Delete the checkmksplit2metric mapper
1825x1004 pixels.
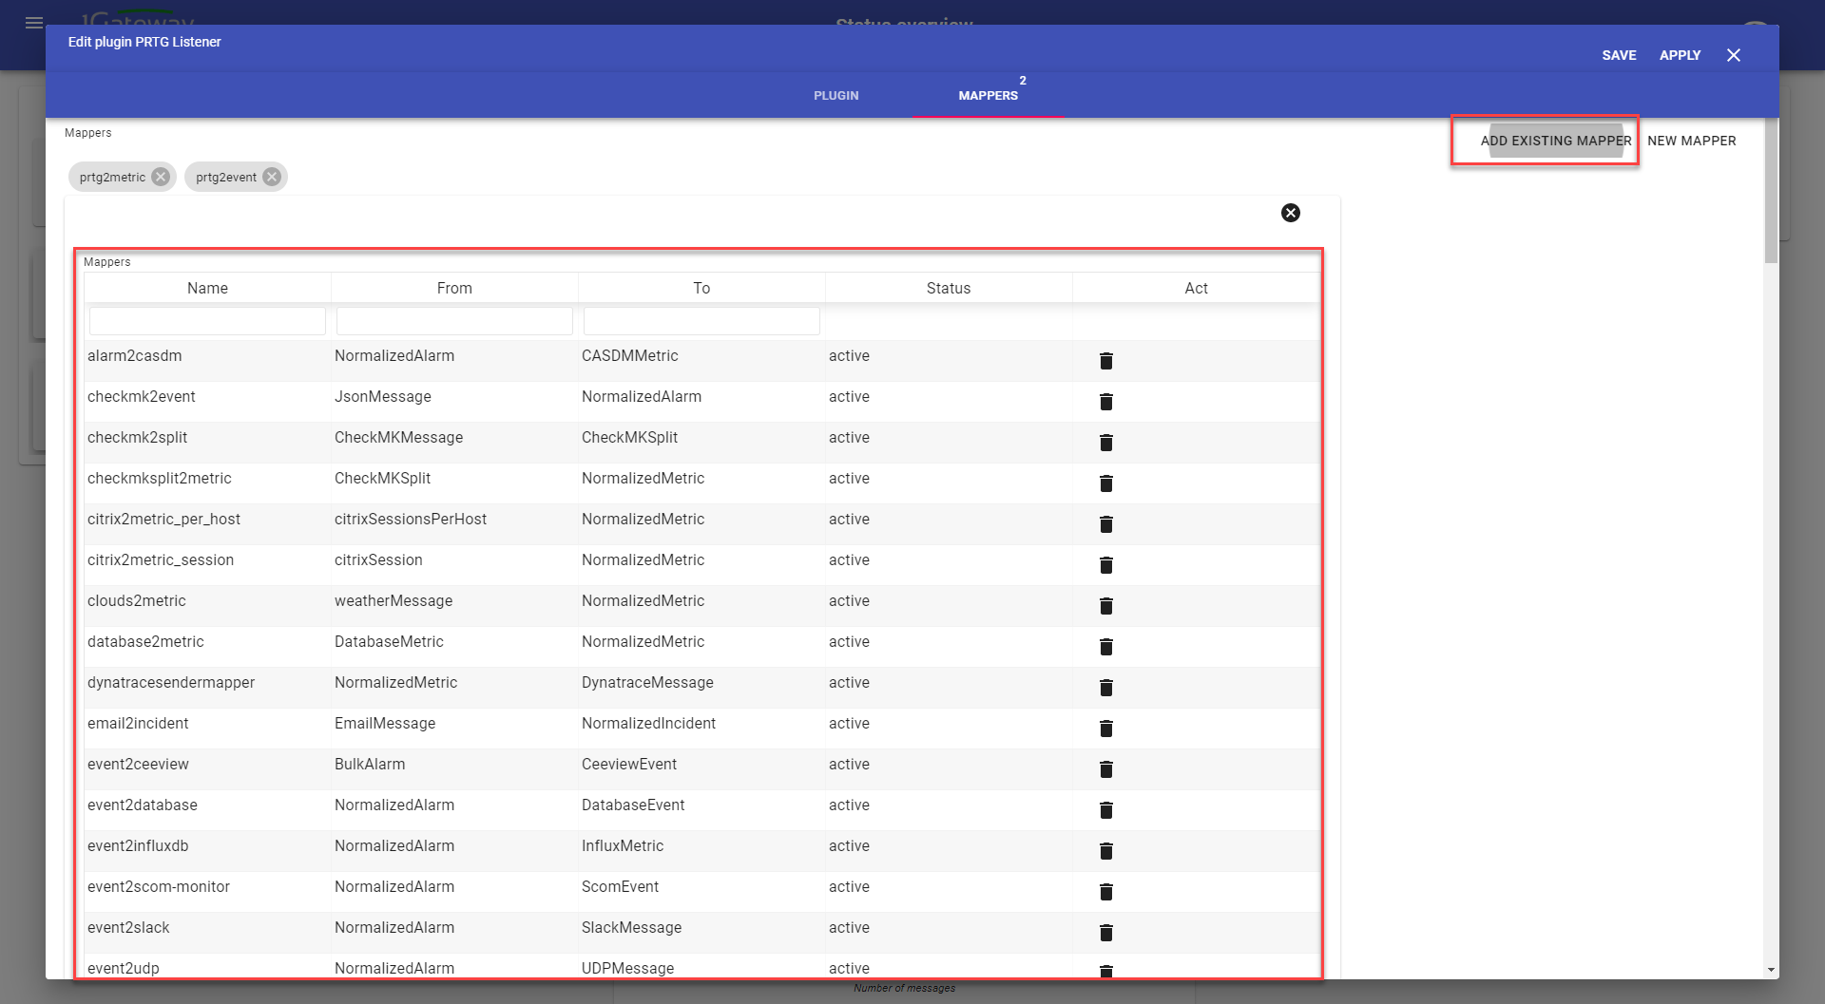point(1105,483)
